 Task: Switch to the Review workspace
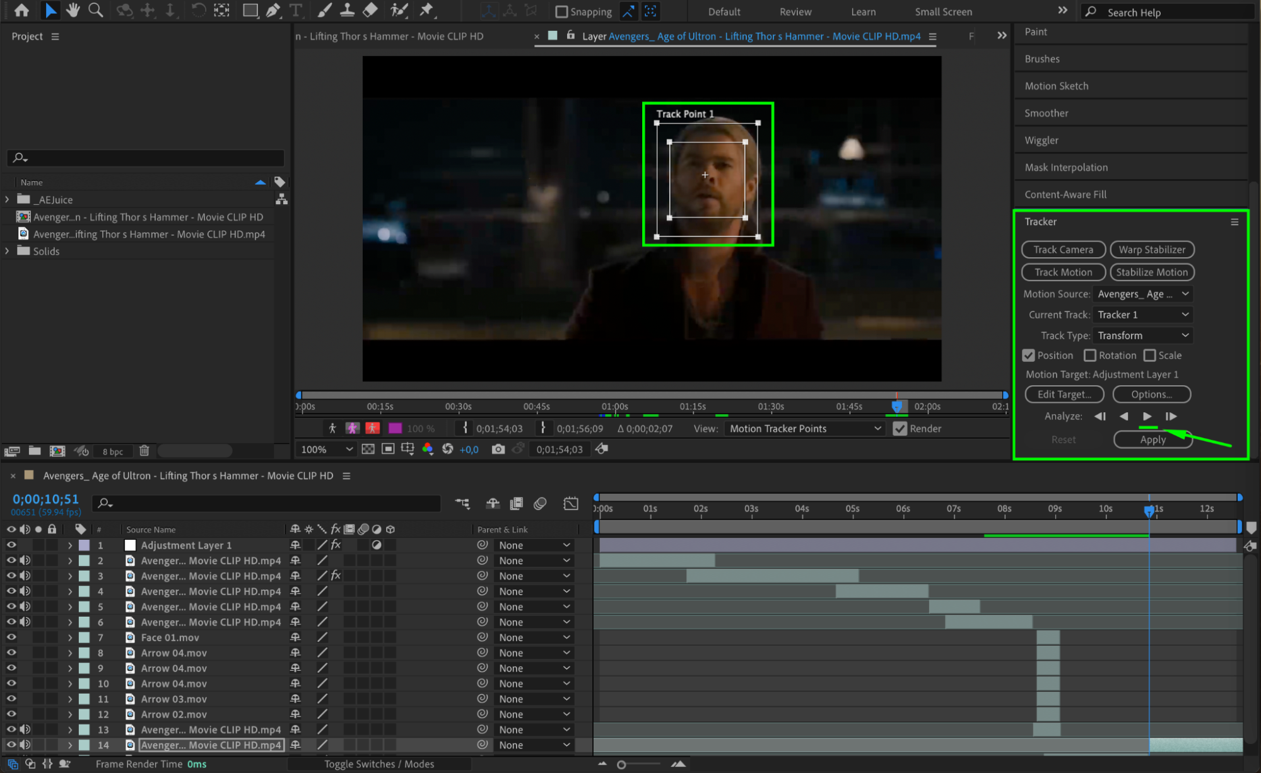coord(795,11)
